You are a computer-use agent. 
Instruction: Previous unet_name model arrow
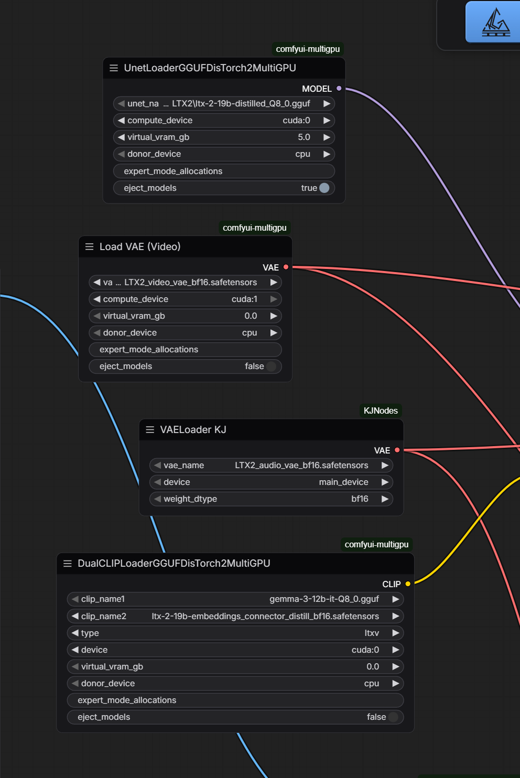coord(121,104)
